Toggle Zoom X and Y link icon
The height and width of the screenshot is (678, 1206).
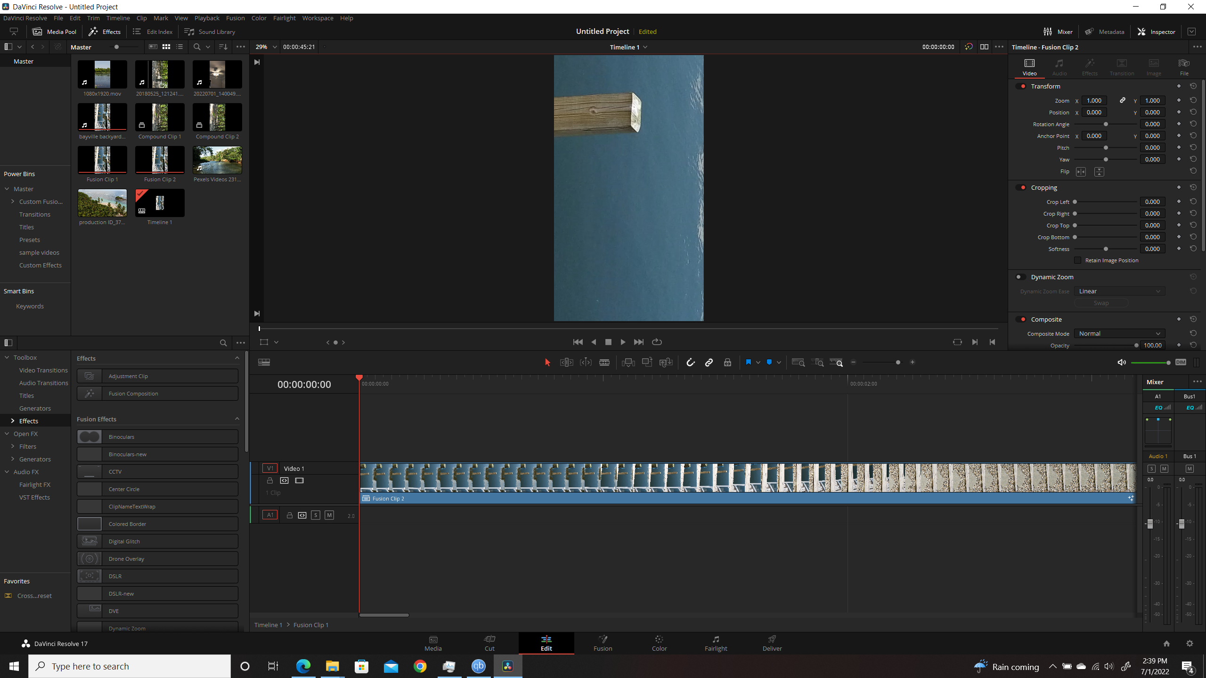click(x=1123, y=100)
